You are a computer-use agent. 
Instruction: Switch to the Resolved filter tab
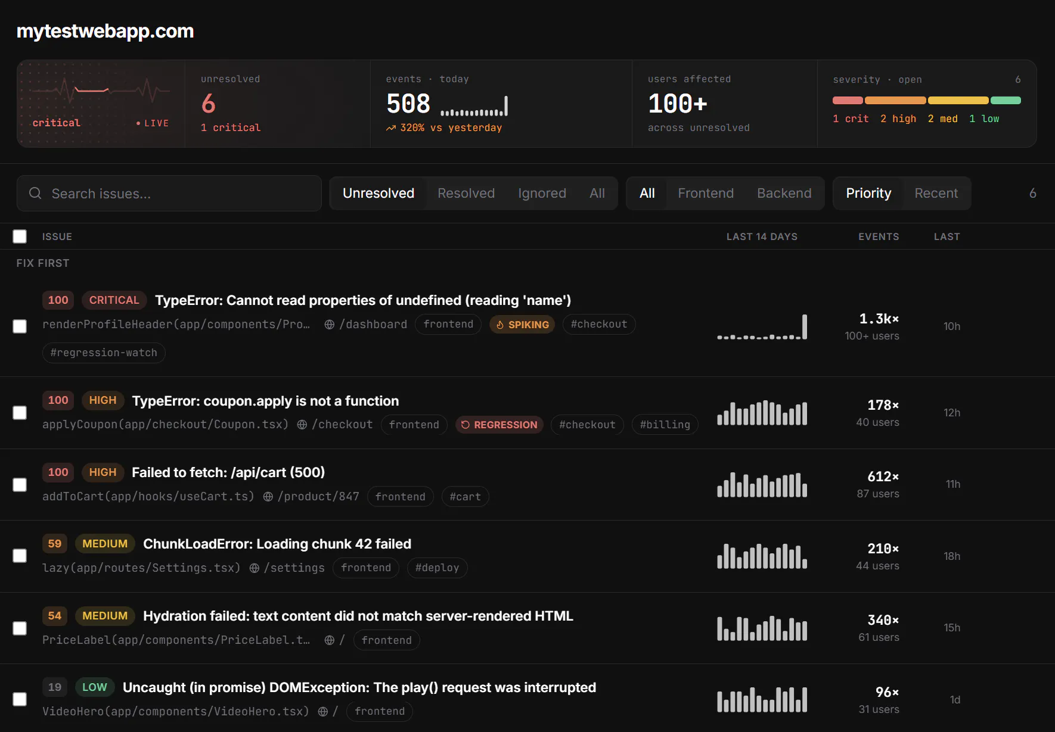(466, 193)
